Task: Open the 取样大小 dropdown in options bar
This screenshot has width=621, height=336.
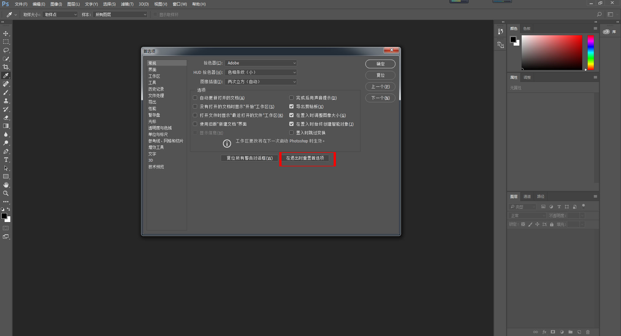Action: click(x=60, y=15)
